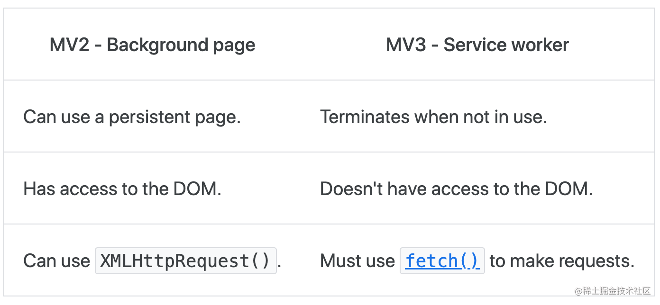Click 'Can use' before XMLHttpRequest()
The height and width of the screenshot is (305, 660).
pos(56,261)
